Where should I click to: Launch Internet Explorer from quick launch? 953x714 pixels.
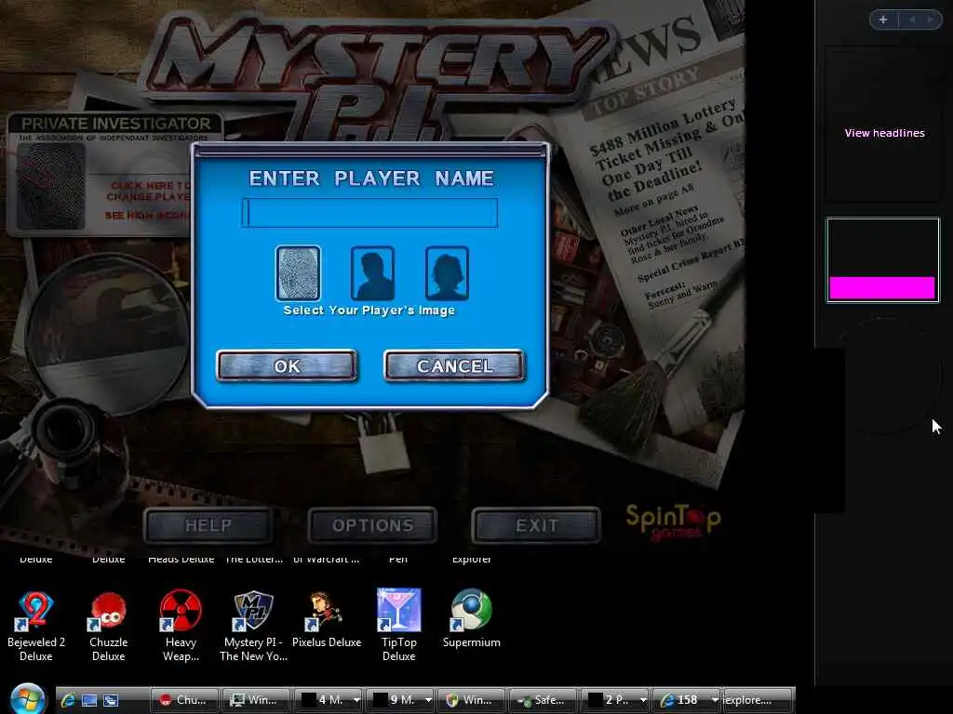pyautogui.click(x=67, y=700)
